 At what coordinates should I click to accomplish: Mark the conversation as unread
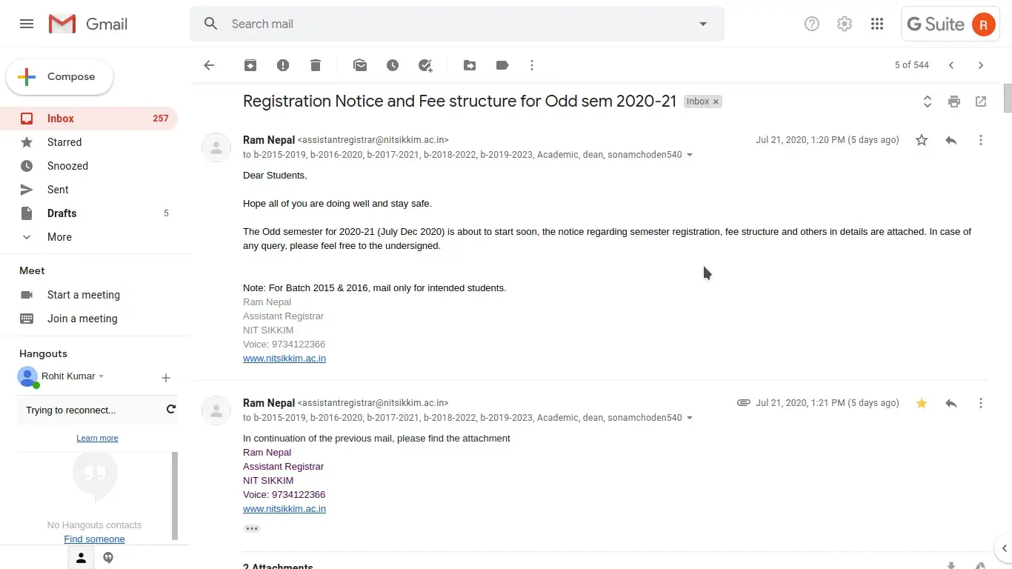click(360, 65)
